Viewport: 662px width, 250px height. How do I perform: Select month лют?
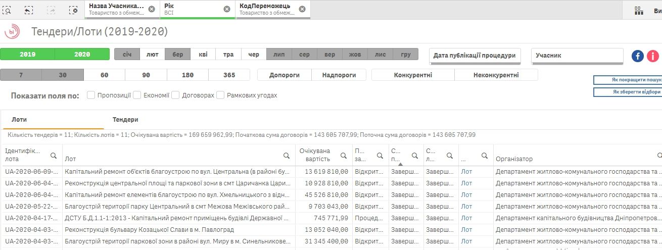click(x=152, y=54)
